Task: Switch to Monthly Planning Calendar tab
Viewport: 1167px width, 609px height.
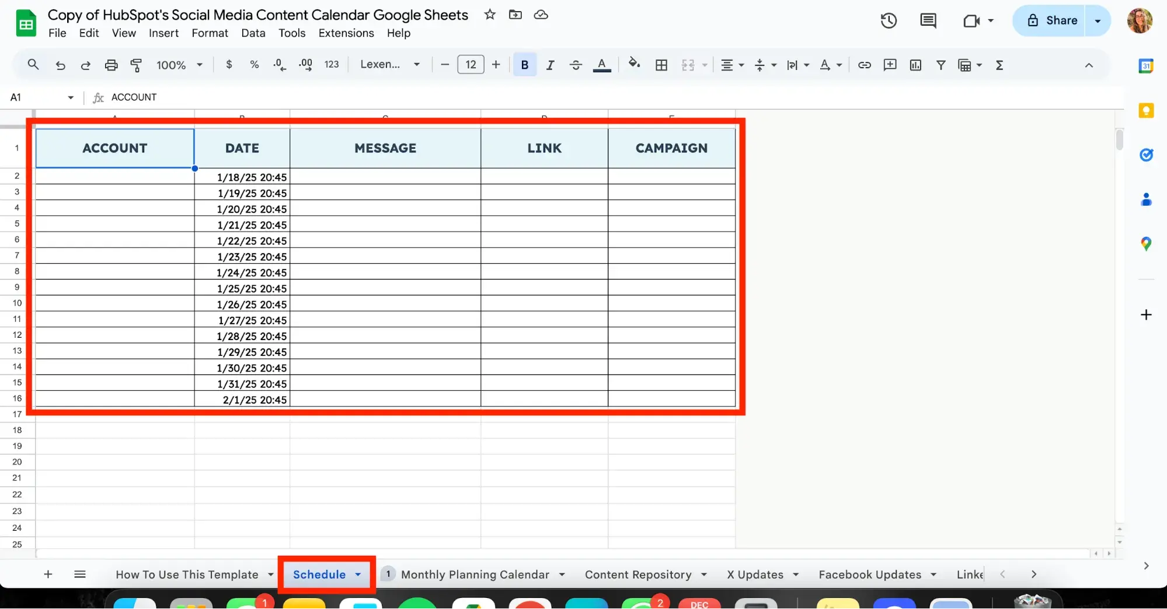Action: pyautogui.click(x=475, y=575)
